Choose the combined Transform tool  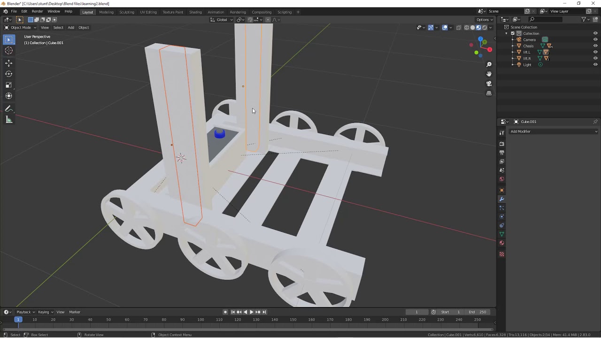pos(9,96)
